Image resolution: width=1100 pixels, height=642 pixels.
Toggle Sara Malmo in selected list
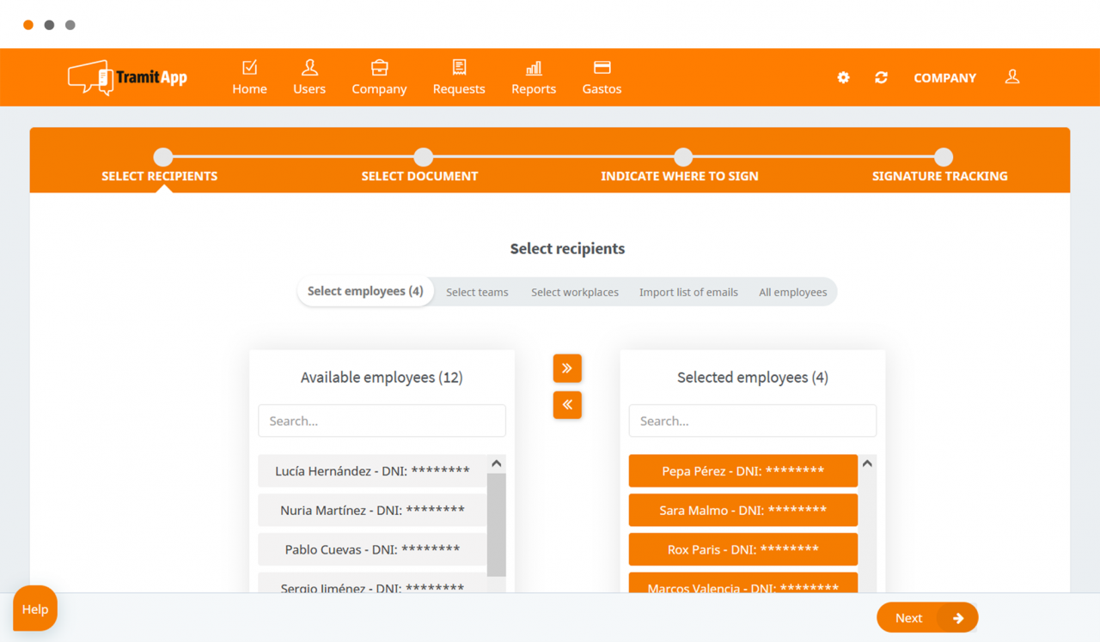[x=742, y=511]
